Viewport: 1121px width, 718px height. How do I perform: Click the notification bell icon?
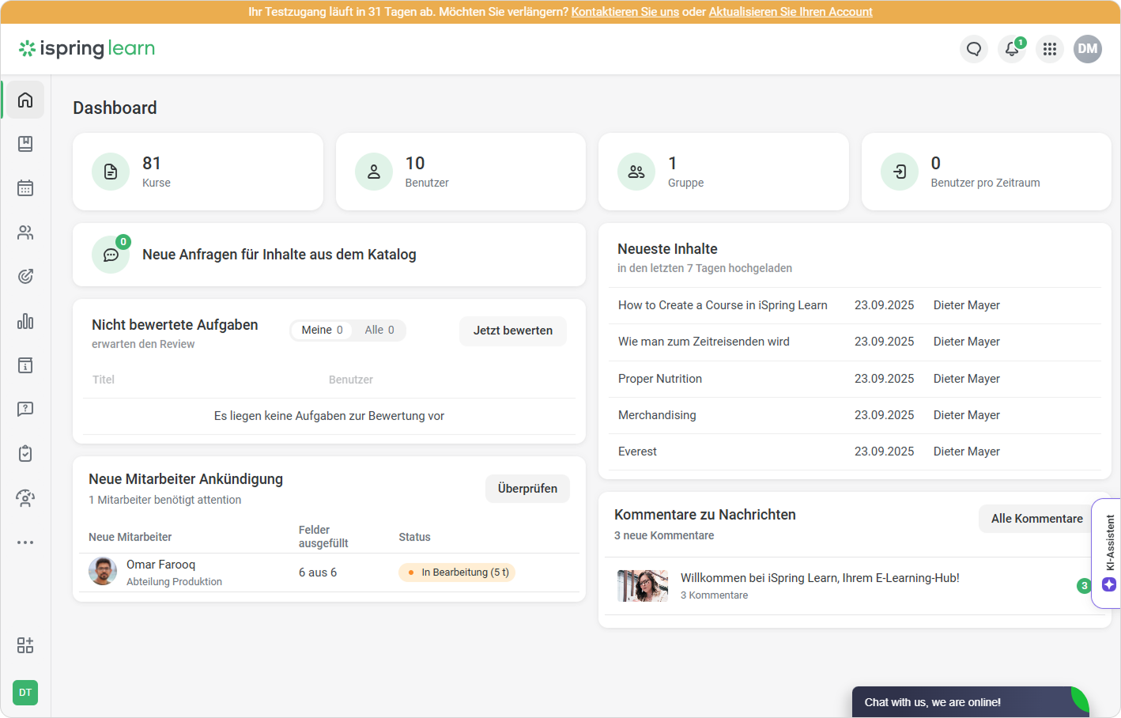(1011, 49)
